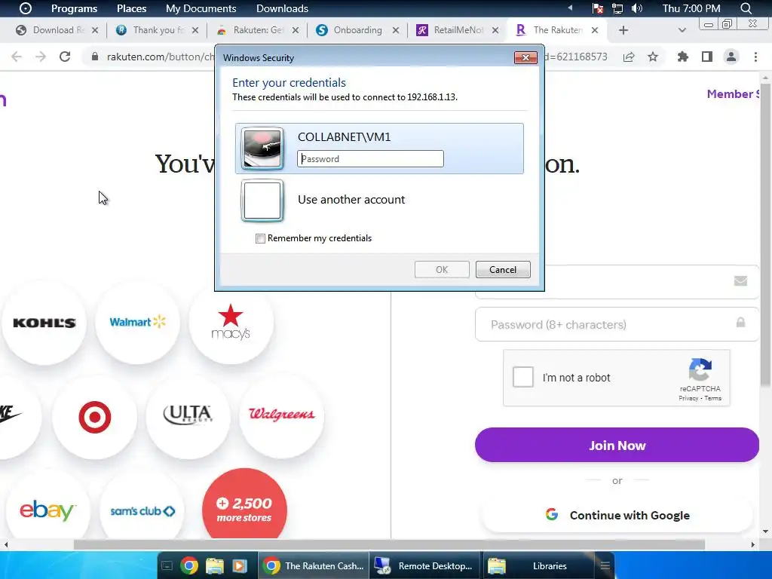The width and height of the screenshot is (772, 579).
Task: Bookmark this page with star icon
Action: [653, 57]
